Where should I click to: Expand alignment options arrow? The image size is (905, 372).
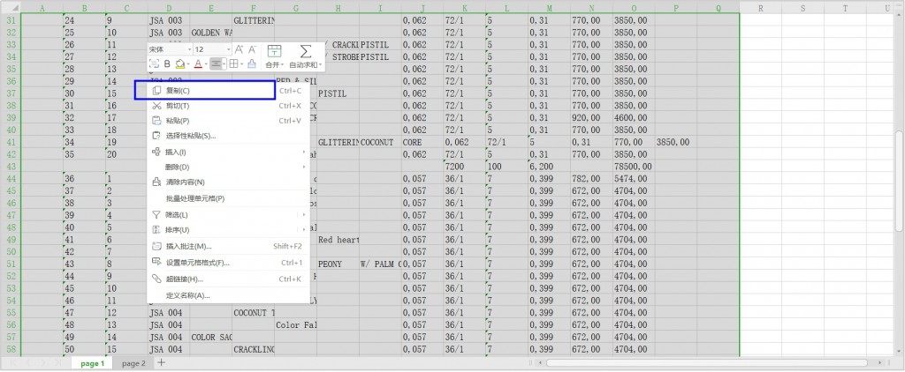click(224, 64)
